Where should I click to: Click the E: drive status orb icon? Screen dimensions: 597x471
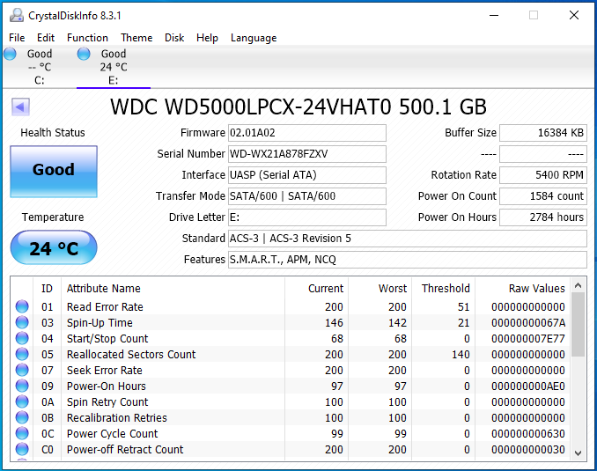[x=84, y=54]
